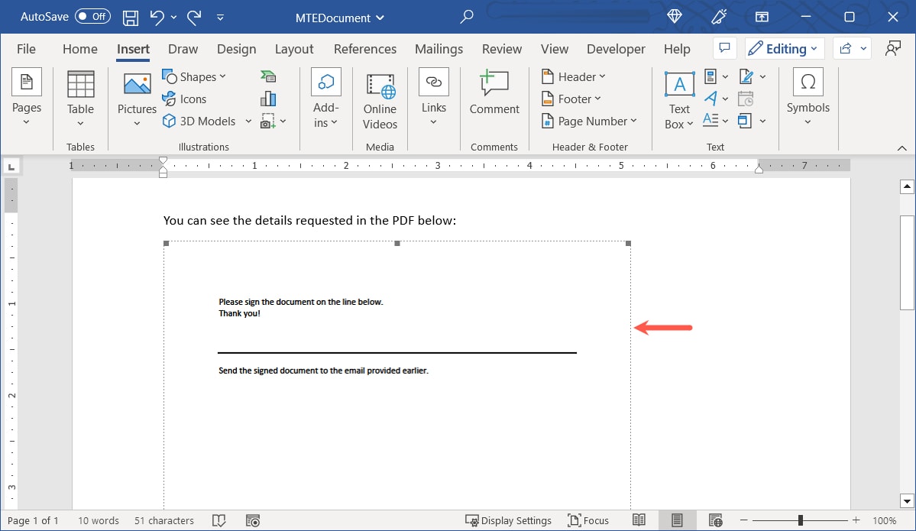
Task: Switch to Focus mode
Action: (587, 520)
